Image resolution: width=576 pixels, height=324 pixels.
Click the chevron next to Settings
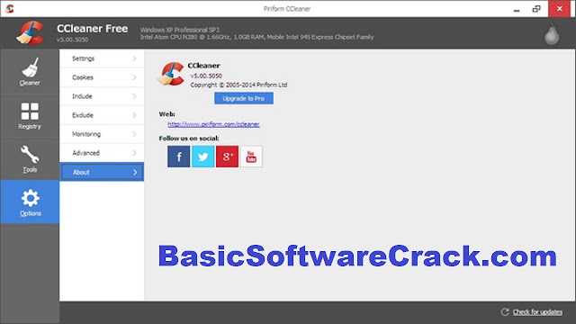134,58
